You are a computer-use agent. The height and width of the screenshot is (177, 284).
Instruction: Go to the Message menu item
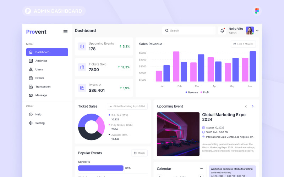click(41, 95)
